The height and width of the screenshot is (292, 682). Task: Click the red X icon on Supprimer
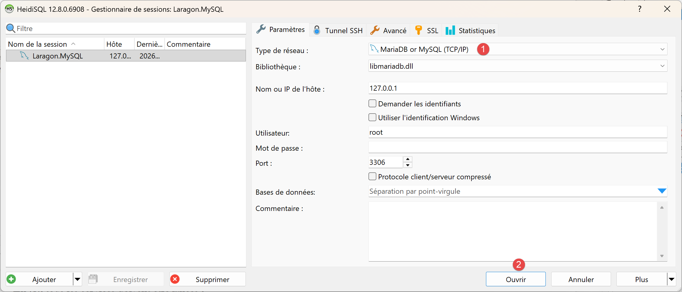(175, 279)
